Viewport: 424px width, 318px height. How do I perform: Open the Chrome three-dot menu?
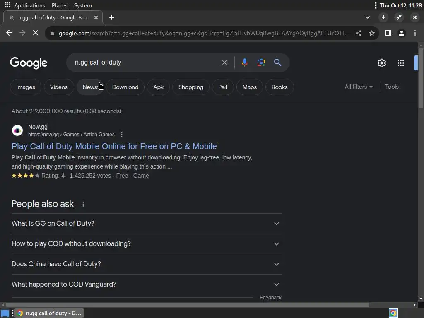[415, 33]
